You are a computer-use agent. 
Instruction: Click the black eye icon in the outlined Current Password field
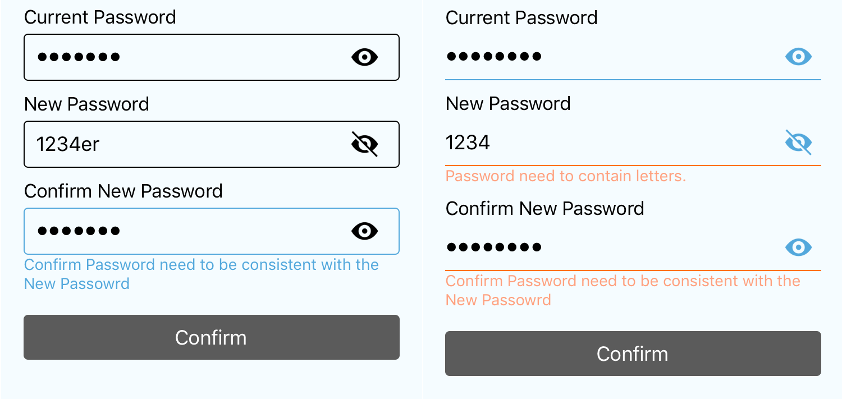pyautogui.click(x=364, y=57)
